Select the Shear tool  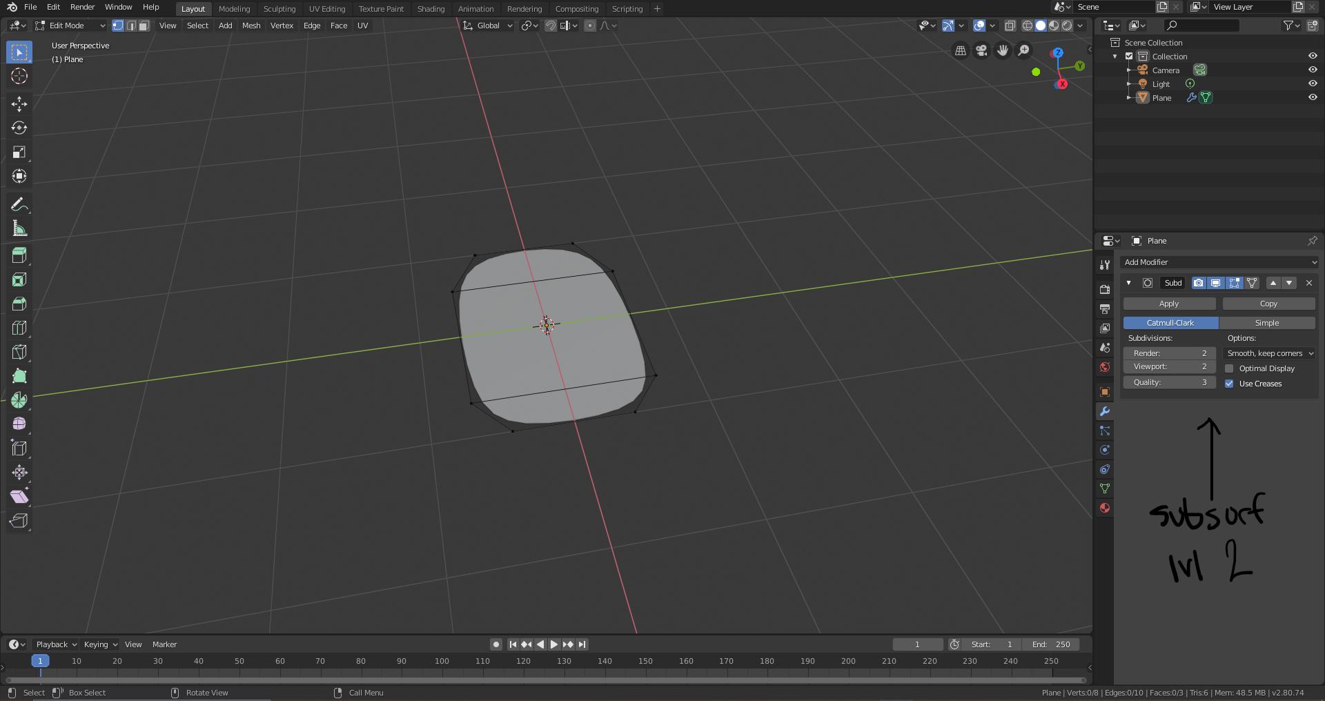coord(19,497)
